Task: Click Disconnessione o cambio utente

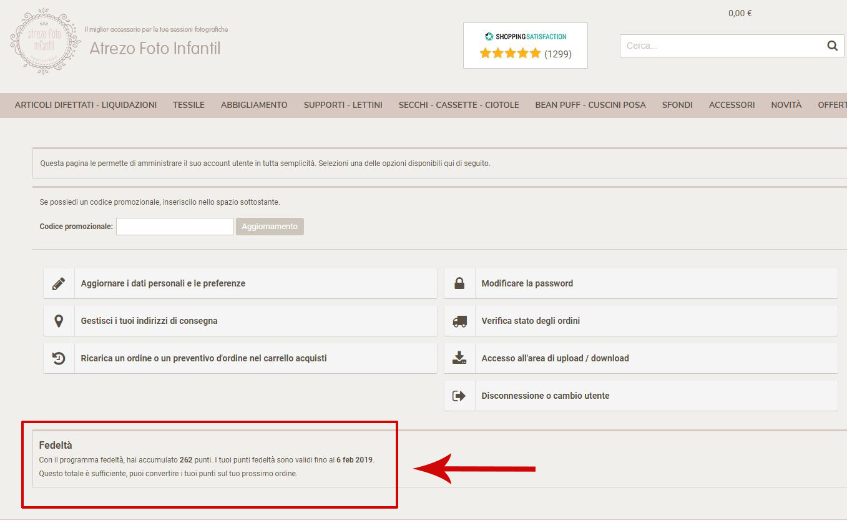Action: pyautogui.click(x=545, y=396)
